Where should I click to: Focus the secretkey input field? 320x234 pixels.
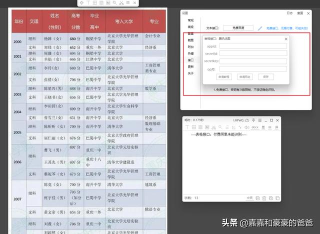pos(253,61)
